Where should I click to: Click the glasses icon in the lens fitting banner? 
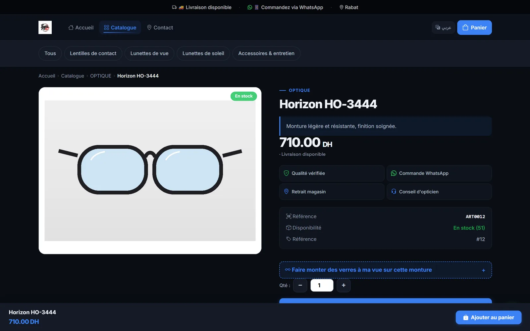click(x=288, y=269)
